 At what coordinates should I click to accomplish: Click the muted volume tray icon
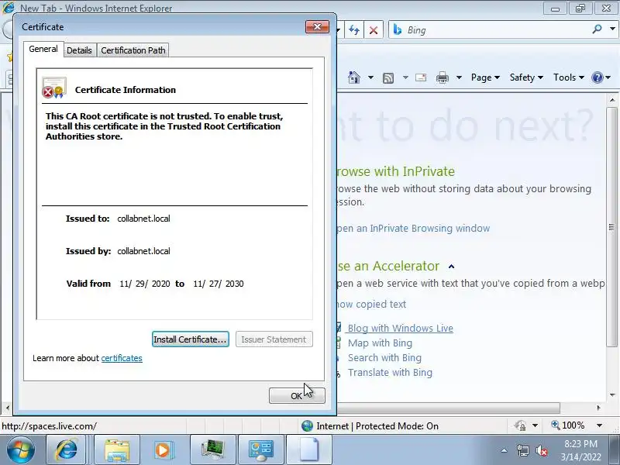click(541, 450)
